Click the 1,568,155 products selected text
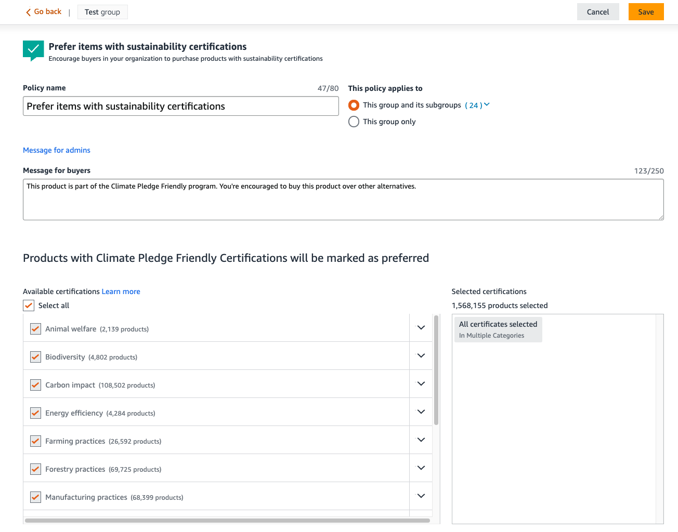The image size is (678, 532). [500, 305]
